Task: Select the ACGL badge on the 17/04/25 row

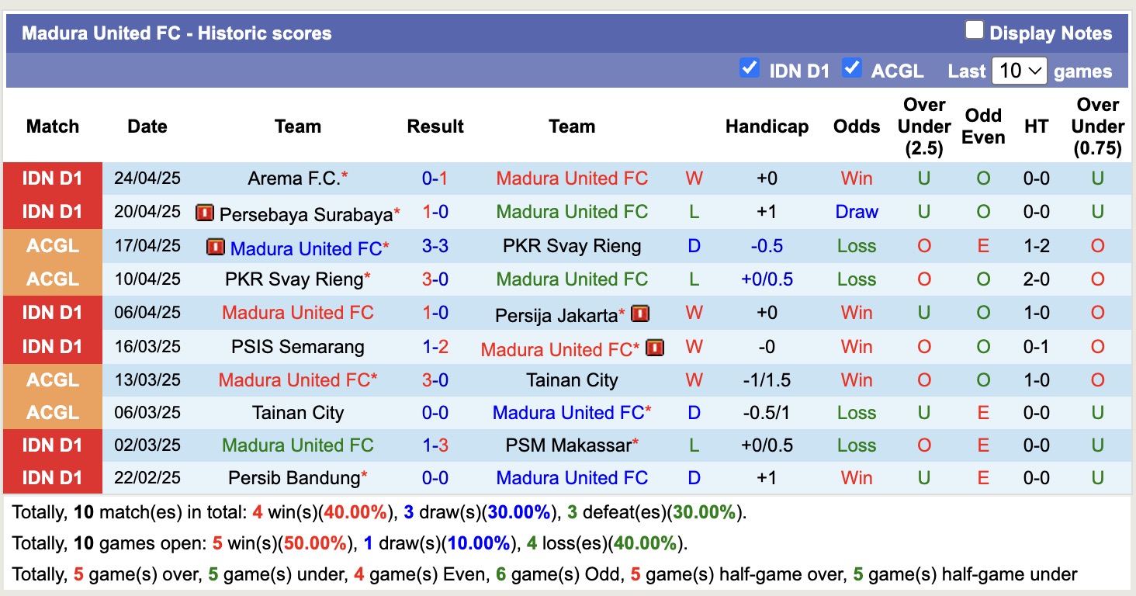Action: [x=52, y=245]
